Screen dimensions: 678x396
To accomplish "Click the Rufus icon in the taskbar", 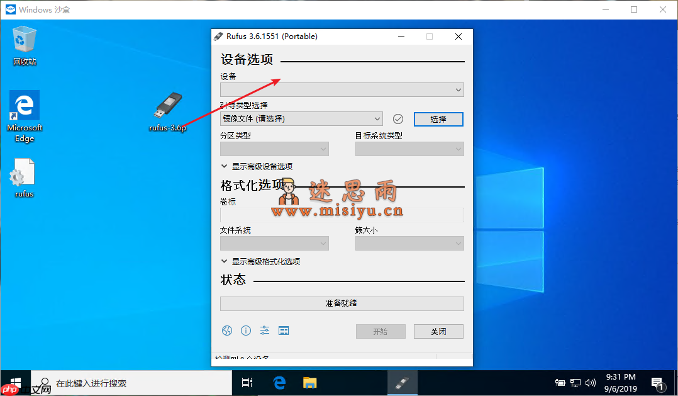I will click(x=403, y=382).
